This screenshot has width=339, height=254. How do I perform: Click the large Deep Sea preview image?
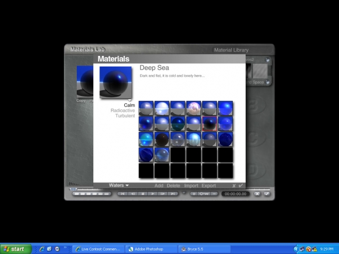point(116,82)
